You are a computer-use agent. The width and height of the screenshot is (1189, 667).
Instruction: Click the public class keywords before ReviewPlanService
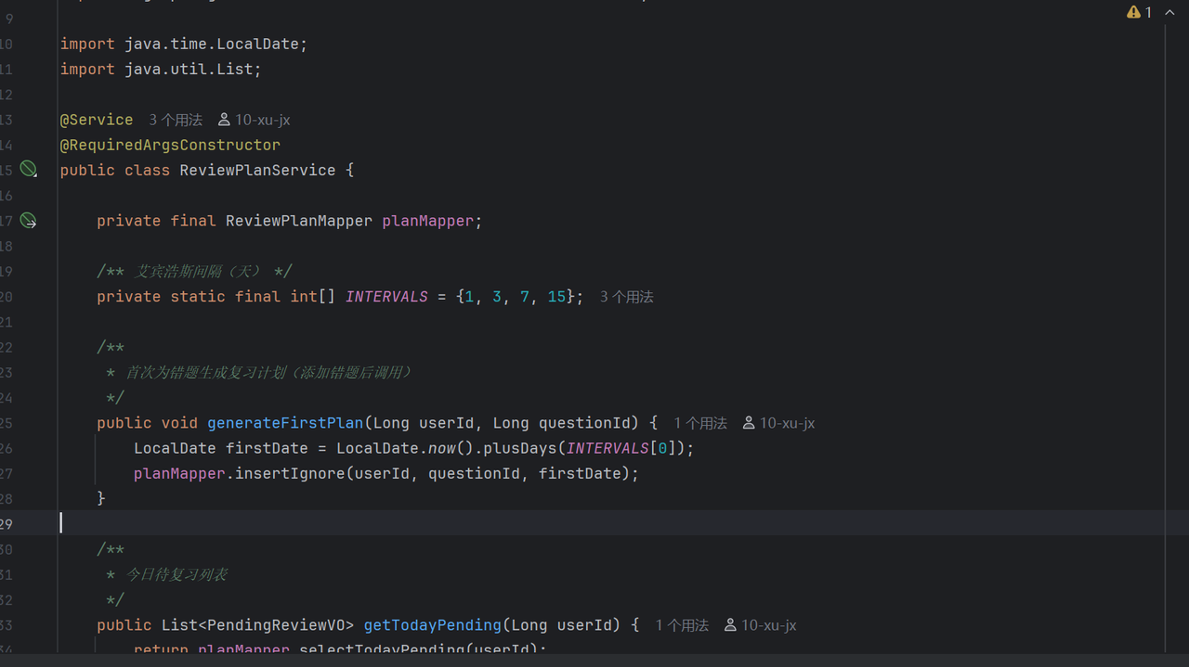(x=115, y=170)
